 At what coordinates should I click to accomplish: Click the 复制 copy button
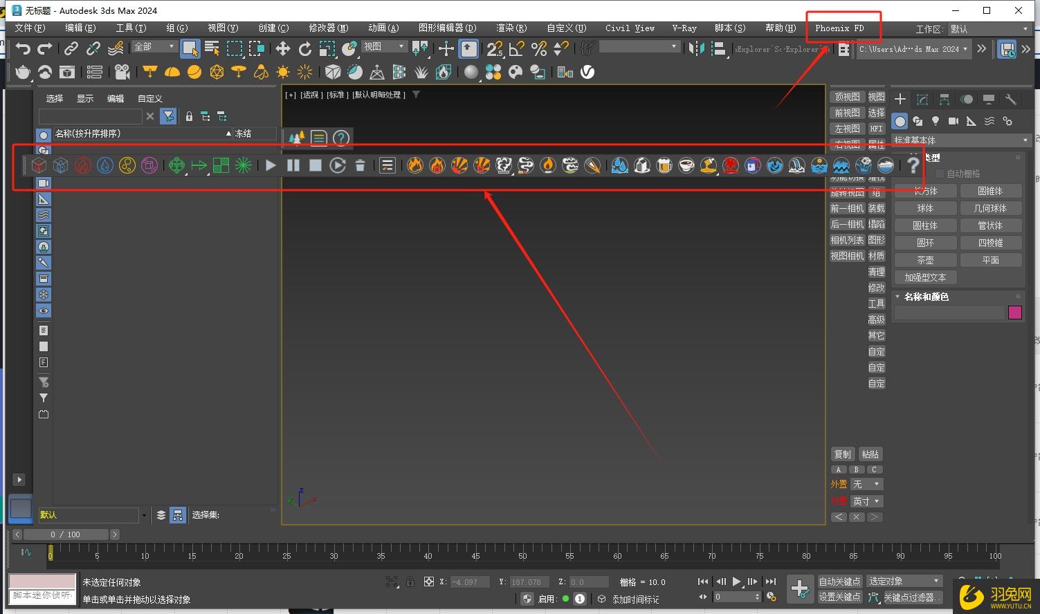pyautogui.click(x=843, y=454)
